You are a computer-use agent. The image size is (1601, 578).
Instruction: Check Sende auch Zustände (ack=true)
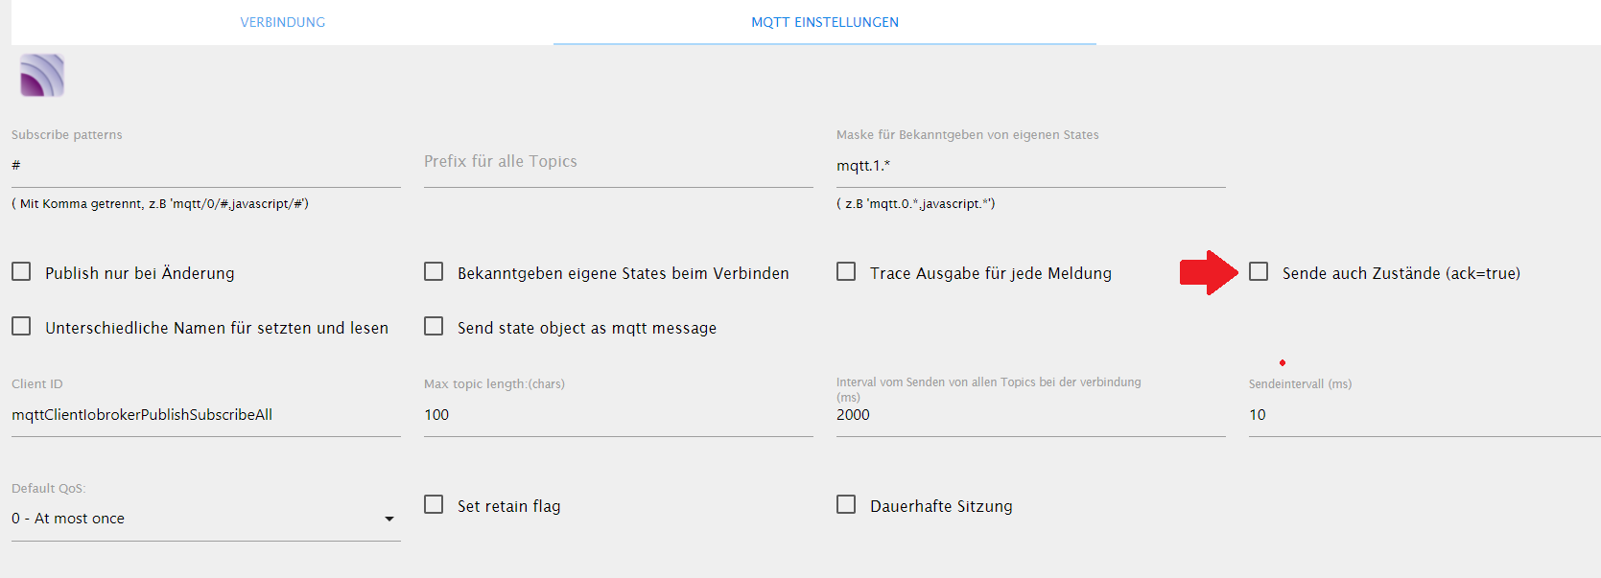[x=1259, y=272]
